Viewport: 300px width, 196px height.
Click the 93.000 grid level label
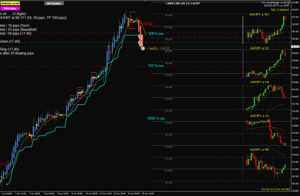[x=168, y=123]
